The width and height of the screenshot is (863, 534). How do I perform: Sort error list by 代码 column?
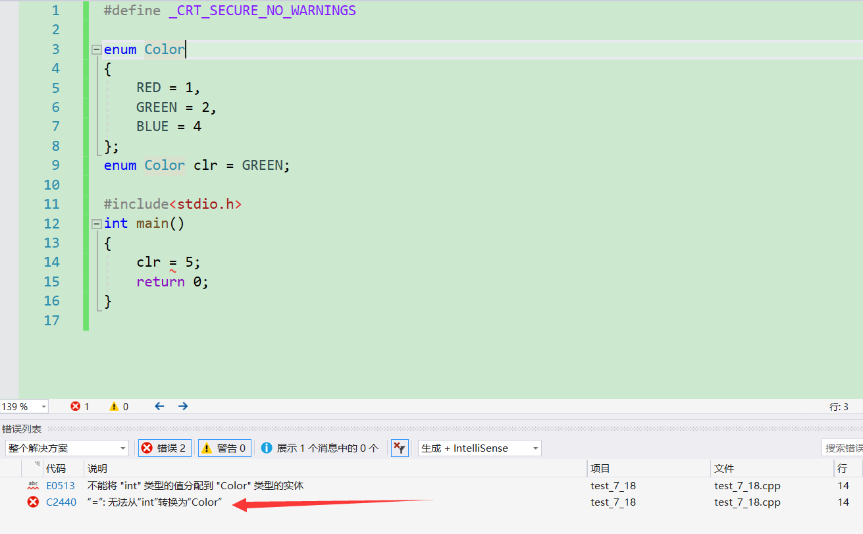(63, 469)
